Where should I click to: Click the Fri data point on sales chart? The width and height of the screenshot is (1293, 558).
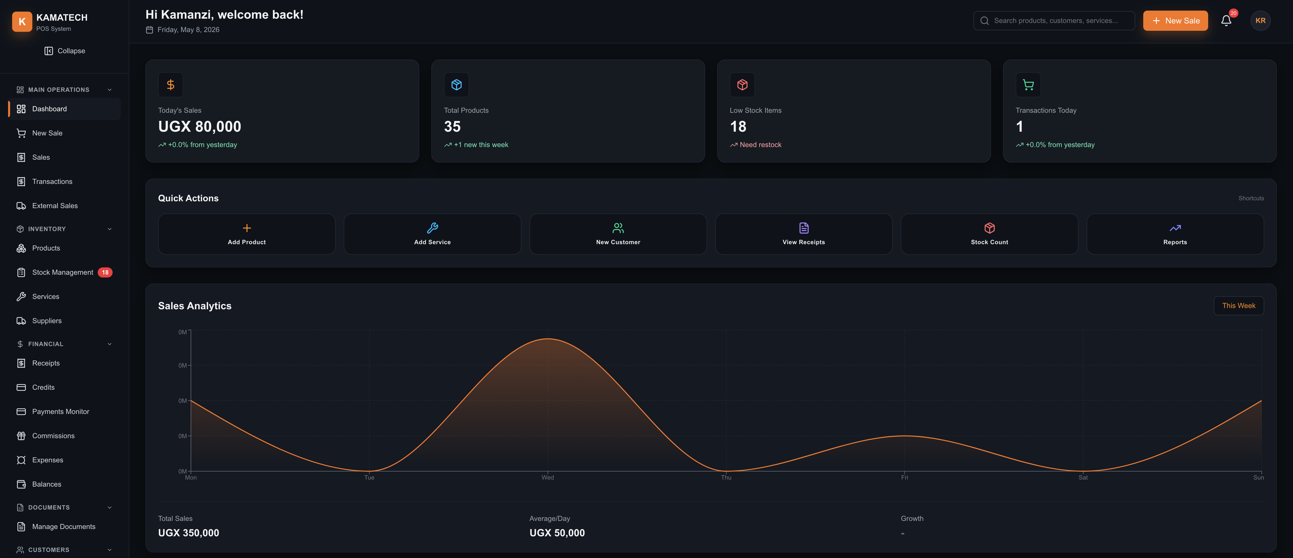coord(905,436)
